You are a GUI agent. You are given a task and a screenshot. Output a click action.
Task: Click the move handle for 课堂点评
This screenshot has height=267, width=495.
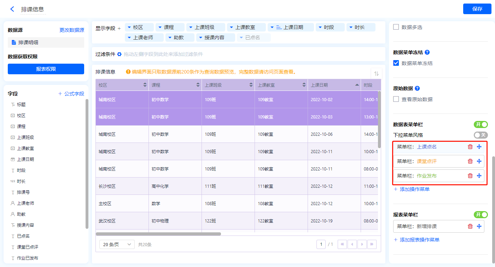click(x=479, y=161)
